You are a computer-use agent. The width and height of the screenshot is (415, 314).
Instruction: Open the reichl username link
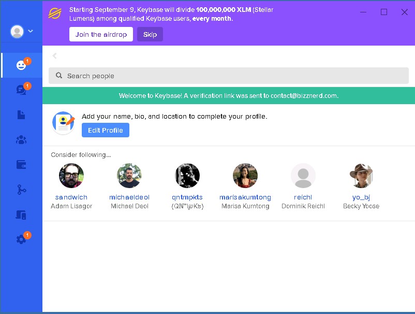303,197
